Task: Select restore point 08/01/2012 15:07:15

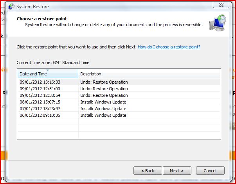Action: pos(40,102)
